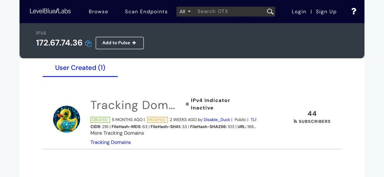Open the help question mark icon
Viewport: 384px width, 177px height.
point(354,11)
